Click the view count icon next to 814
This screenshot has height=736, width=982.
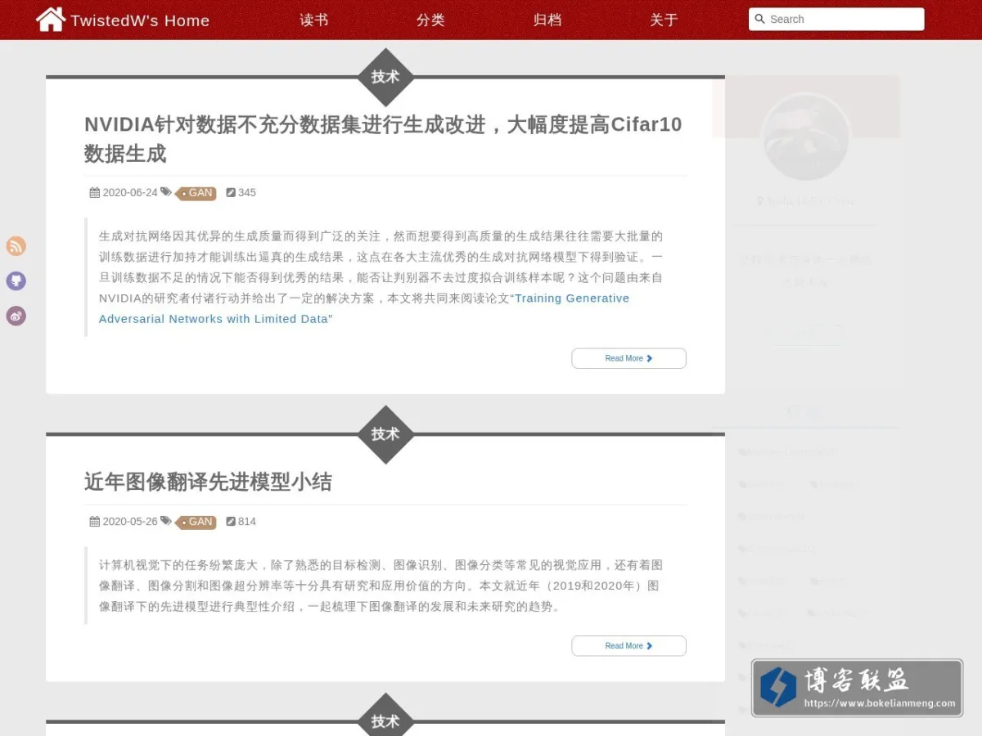tap(231, 522)
